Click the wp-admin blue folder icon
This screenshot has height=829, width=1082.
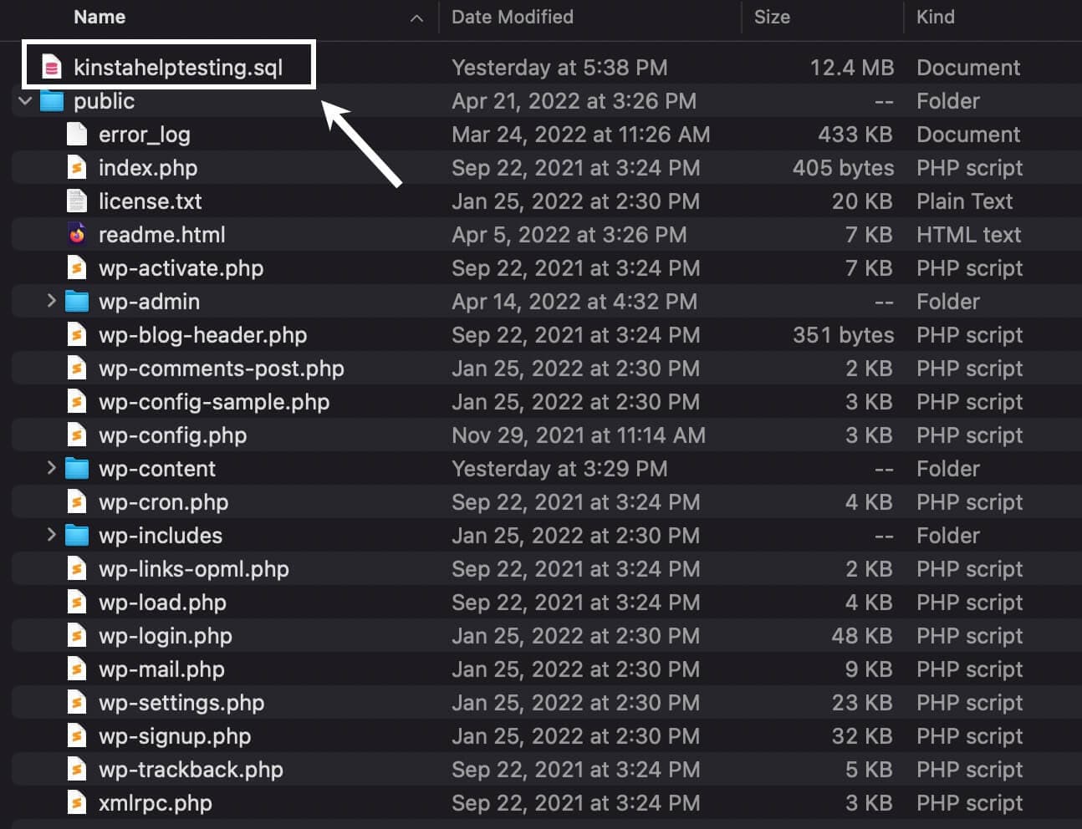pos(76,301)
